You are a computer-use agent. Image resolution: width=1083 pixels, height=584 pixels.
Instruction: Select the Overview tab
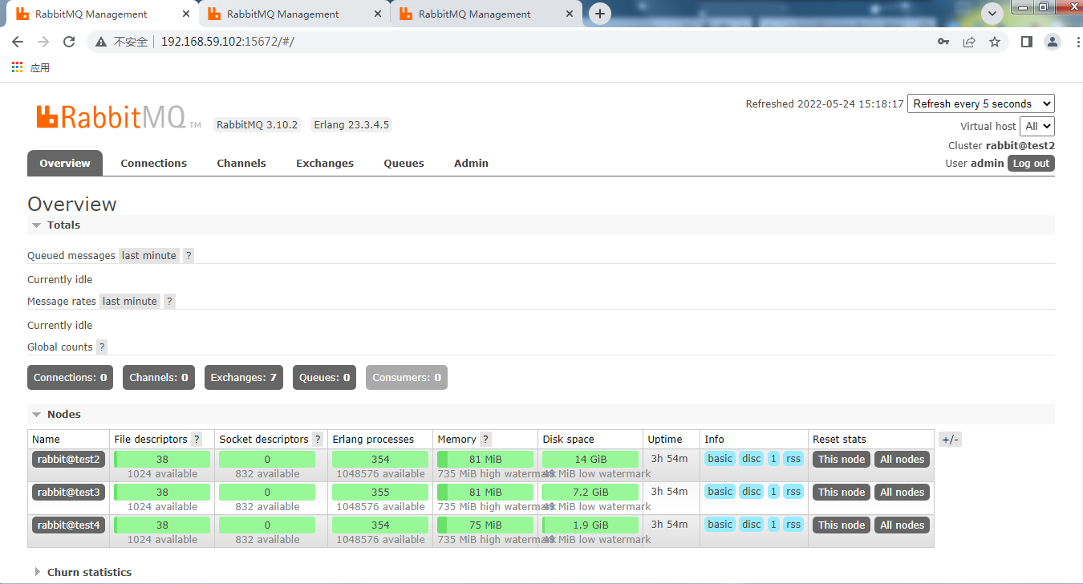pos(65,163)
